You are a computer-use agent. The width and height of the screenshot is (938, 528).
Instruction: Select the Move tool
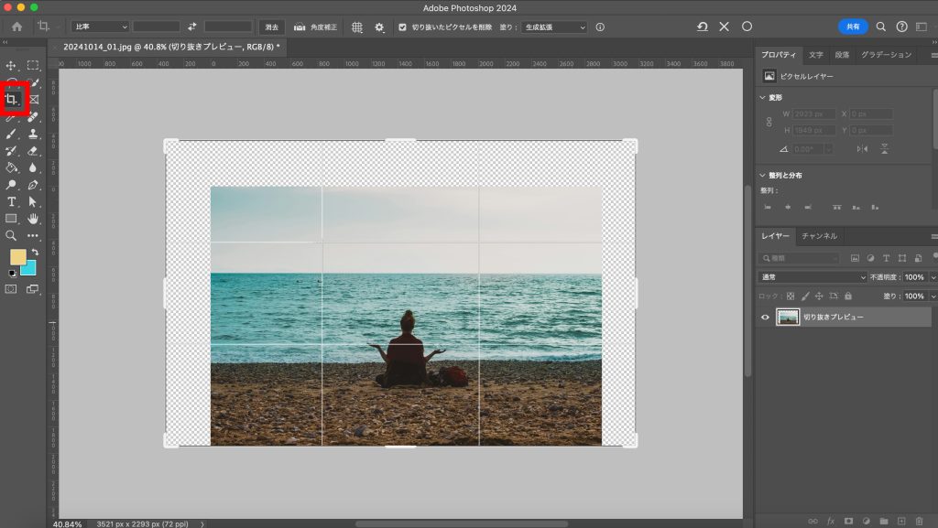click(12, 66)
